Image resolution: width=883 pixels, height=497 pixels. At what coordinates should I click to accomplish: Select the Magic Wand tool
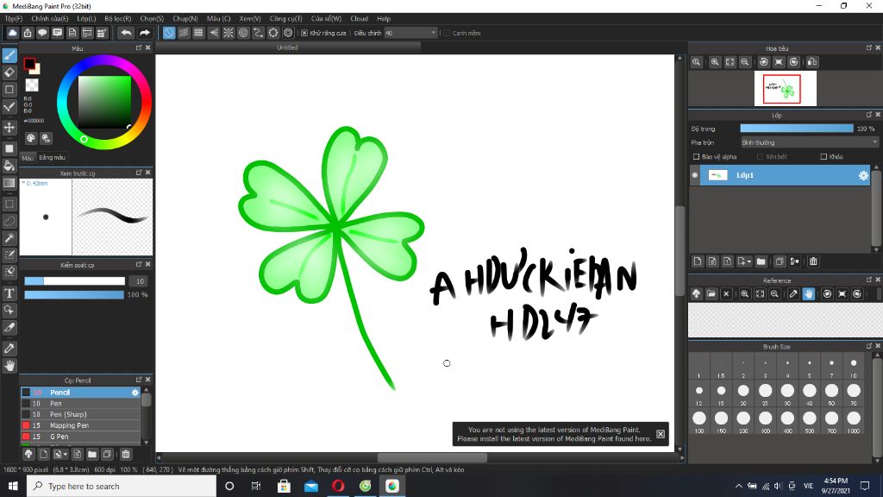click(9, 238)
